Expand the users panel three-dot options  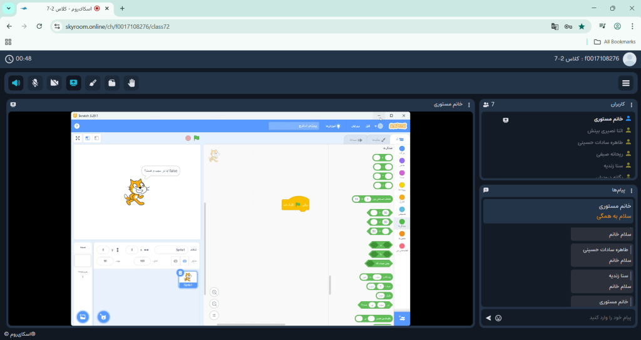pyautogui.click(x=632, y=105)
